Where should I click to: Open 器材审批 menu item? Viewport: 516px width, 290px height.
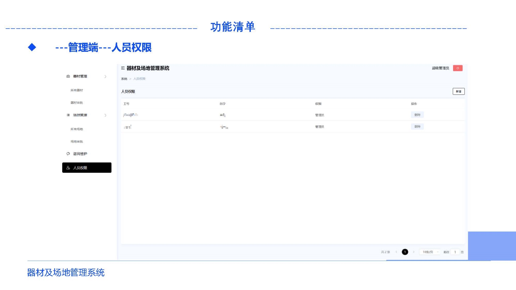[77, 103]
